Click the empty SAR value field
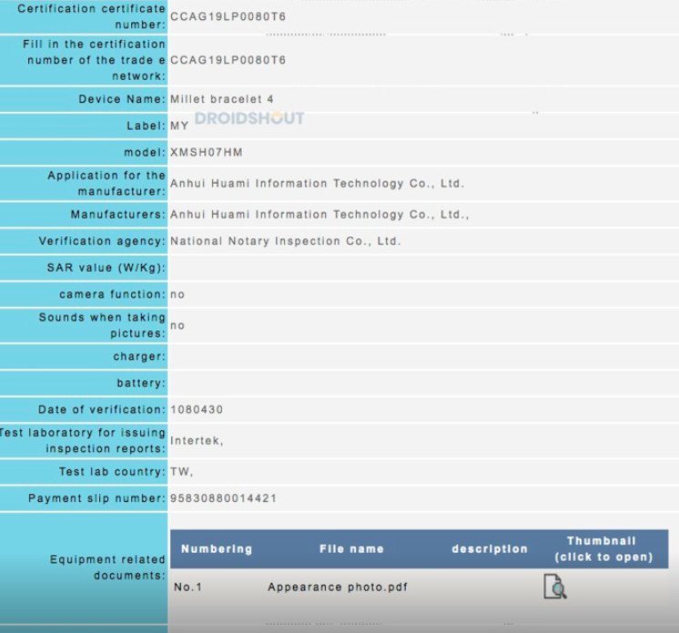Image resolution: width=679 pixels, height=633 pixels. [423, 267]
